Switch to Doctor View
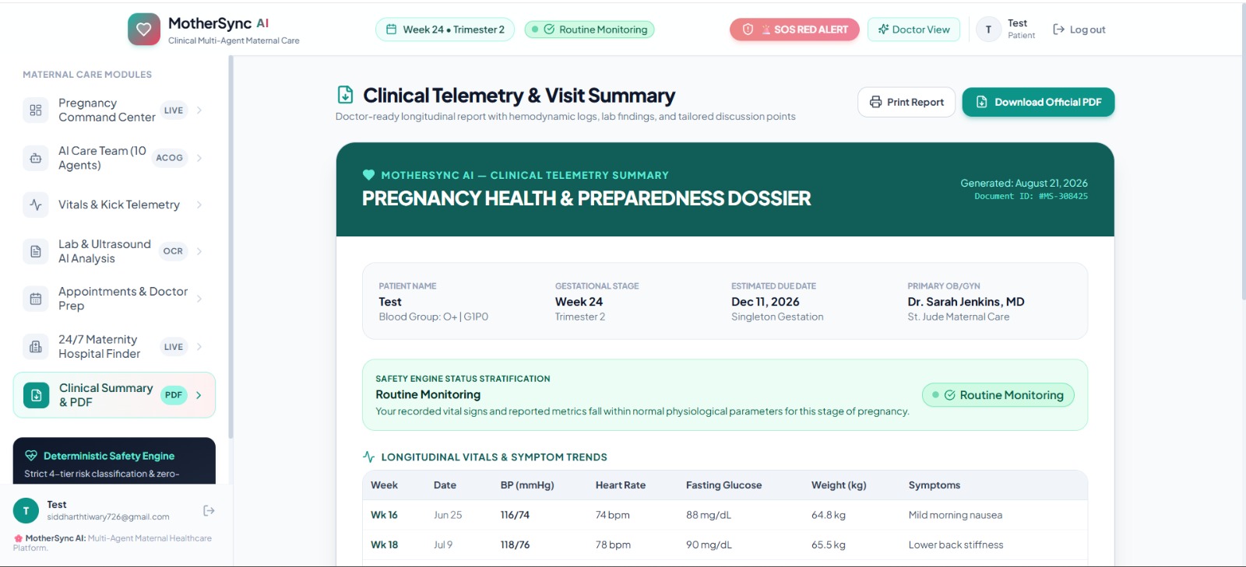The width and height of the screenshot is (1246, 567). tap(913, 30)
